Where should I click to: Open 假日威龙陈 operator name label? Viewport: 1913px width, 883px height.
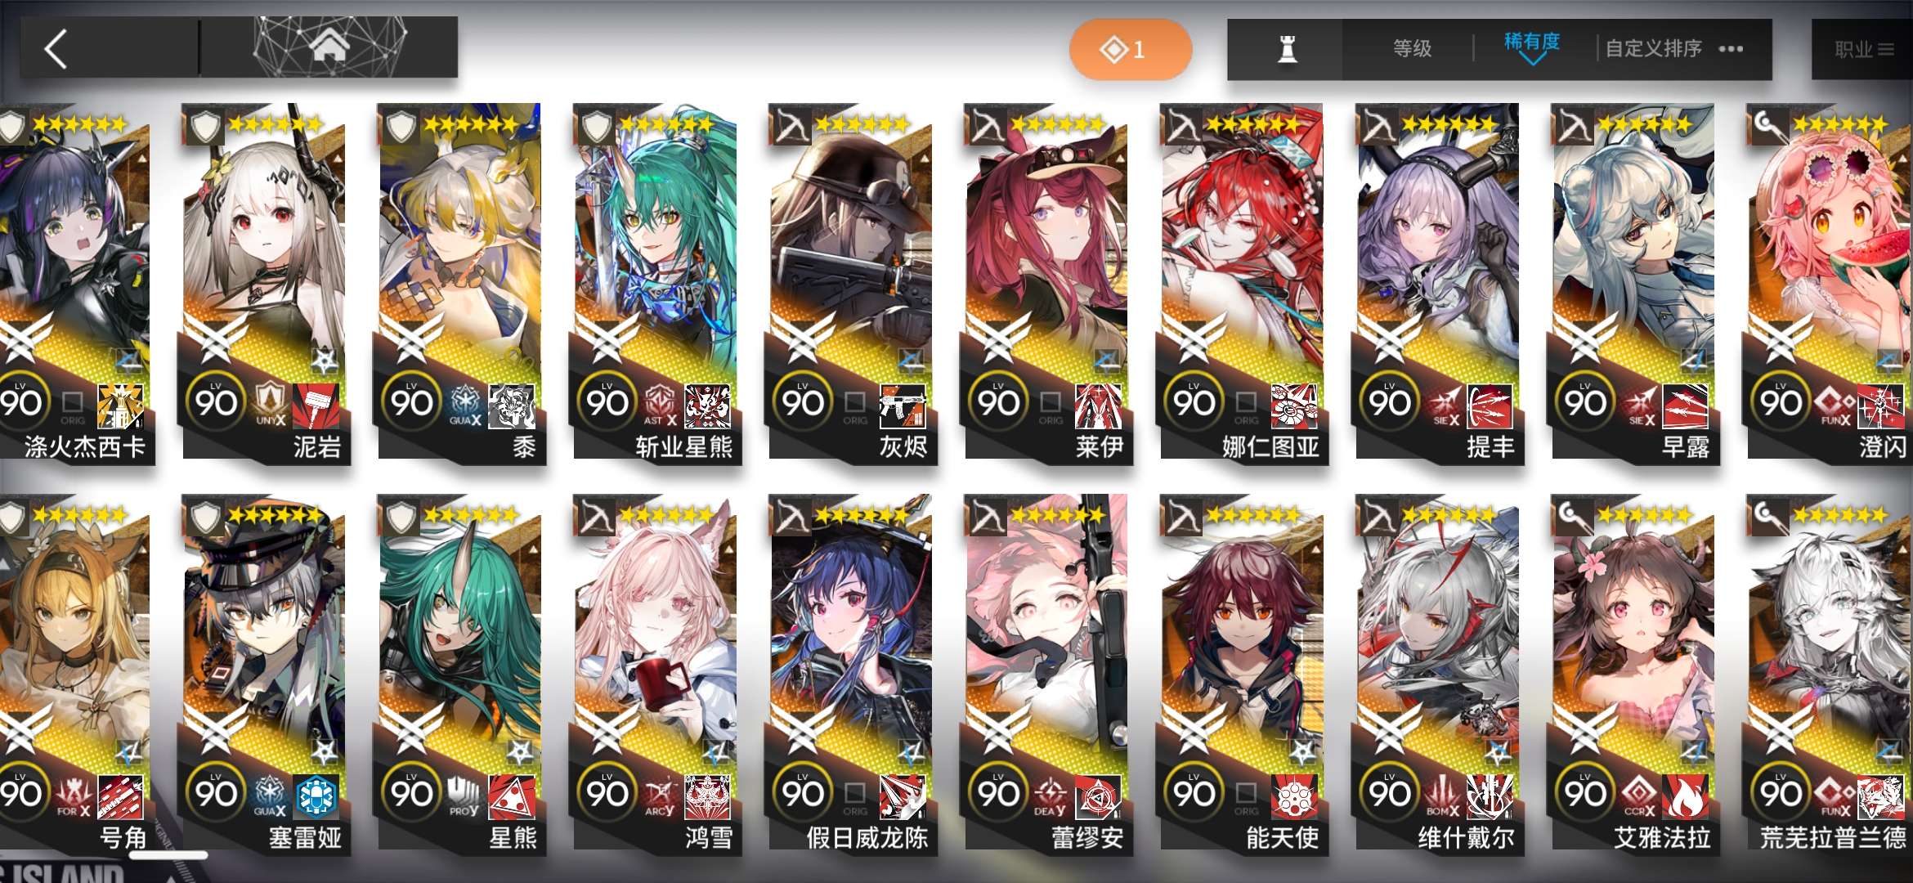tap(867, 838)
